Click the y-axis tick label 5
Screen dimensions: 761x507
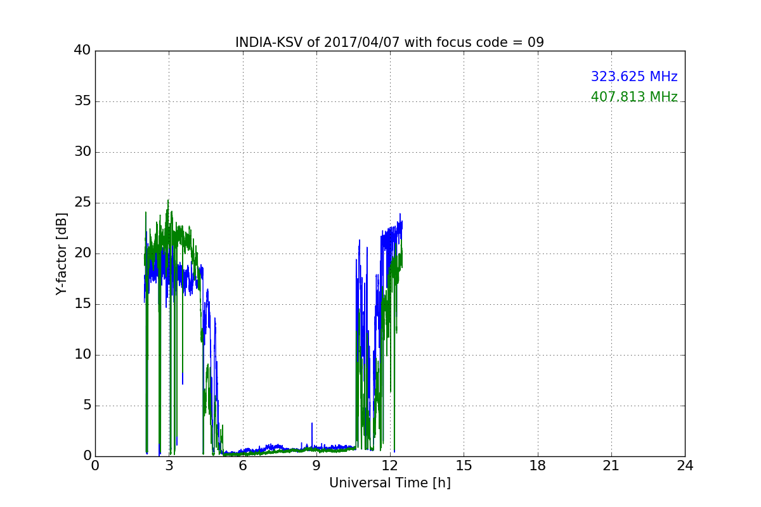point(86,406)
